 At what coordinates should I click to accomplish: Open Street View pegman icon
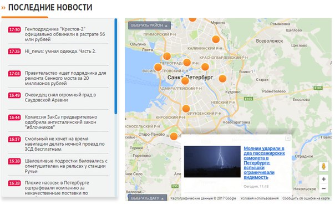coord(324,166)
